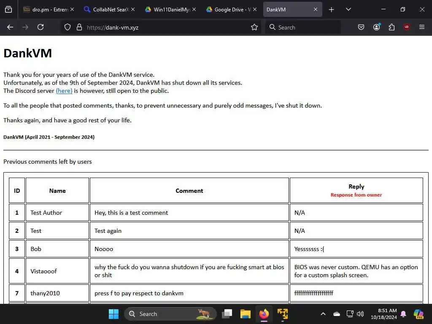Click the 'Test Author' name cell
The image size is (432, 324).
(x=57, y=213)
